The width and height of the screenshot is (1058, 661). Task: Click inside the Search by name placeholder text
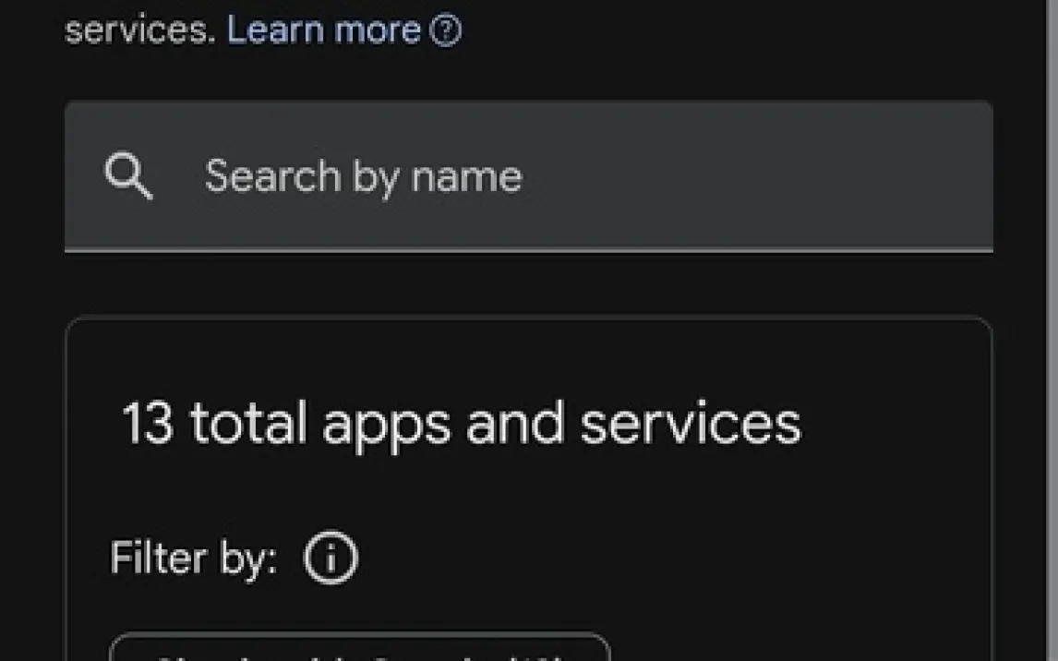363,175
